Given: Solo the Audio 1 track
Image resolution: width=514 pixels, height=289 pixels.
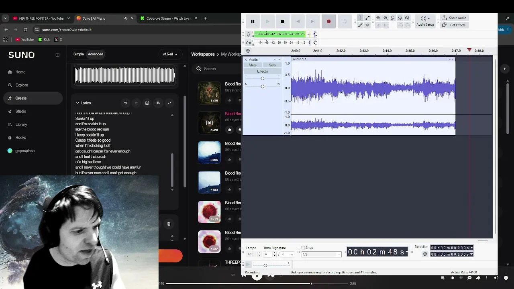Looking at the screenshot, I should pyautogui.click(x=272, y=65).
